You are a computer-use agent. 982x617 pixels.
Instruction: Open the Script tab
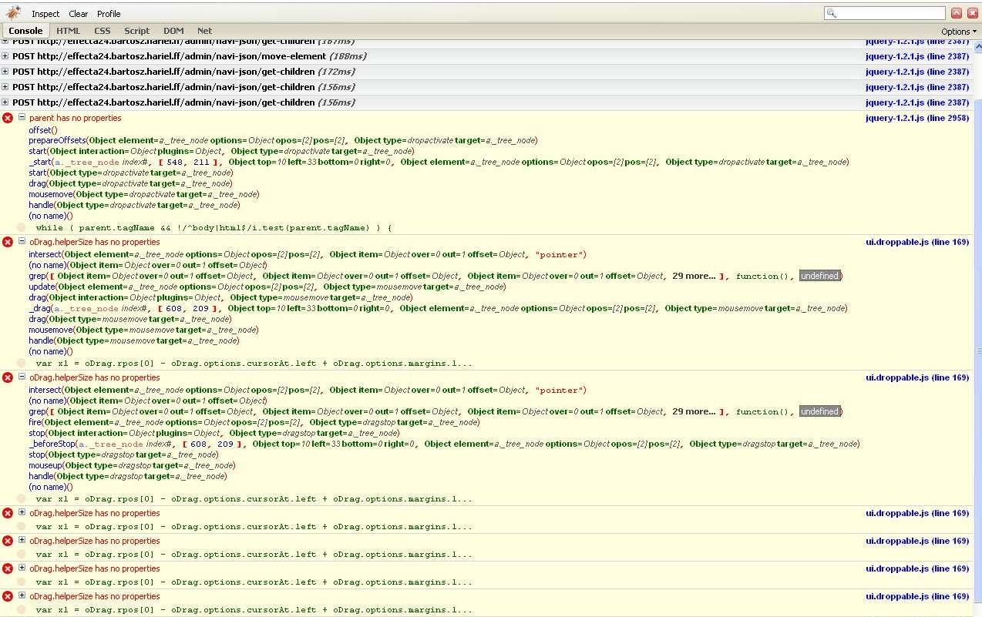136,31
